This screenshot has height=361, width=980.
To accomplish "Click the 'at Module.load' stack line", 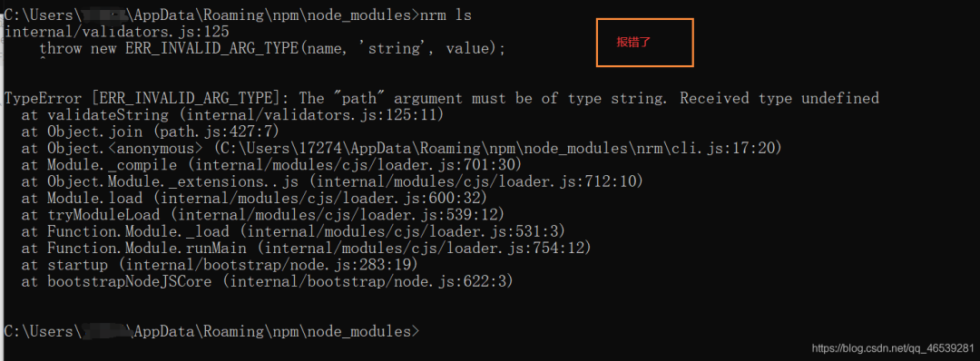I will 254,199.
